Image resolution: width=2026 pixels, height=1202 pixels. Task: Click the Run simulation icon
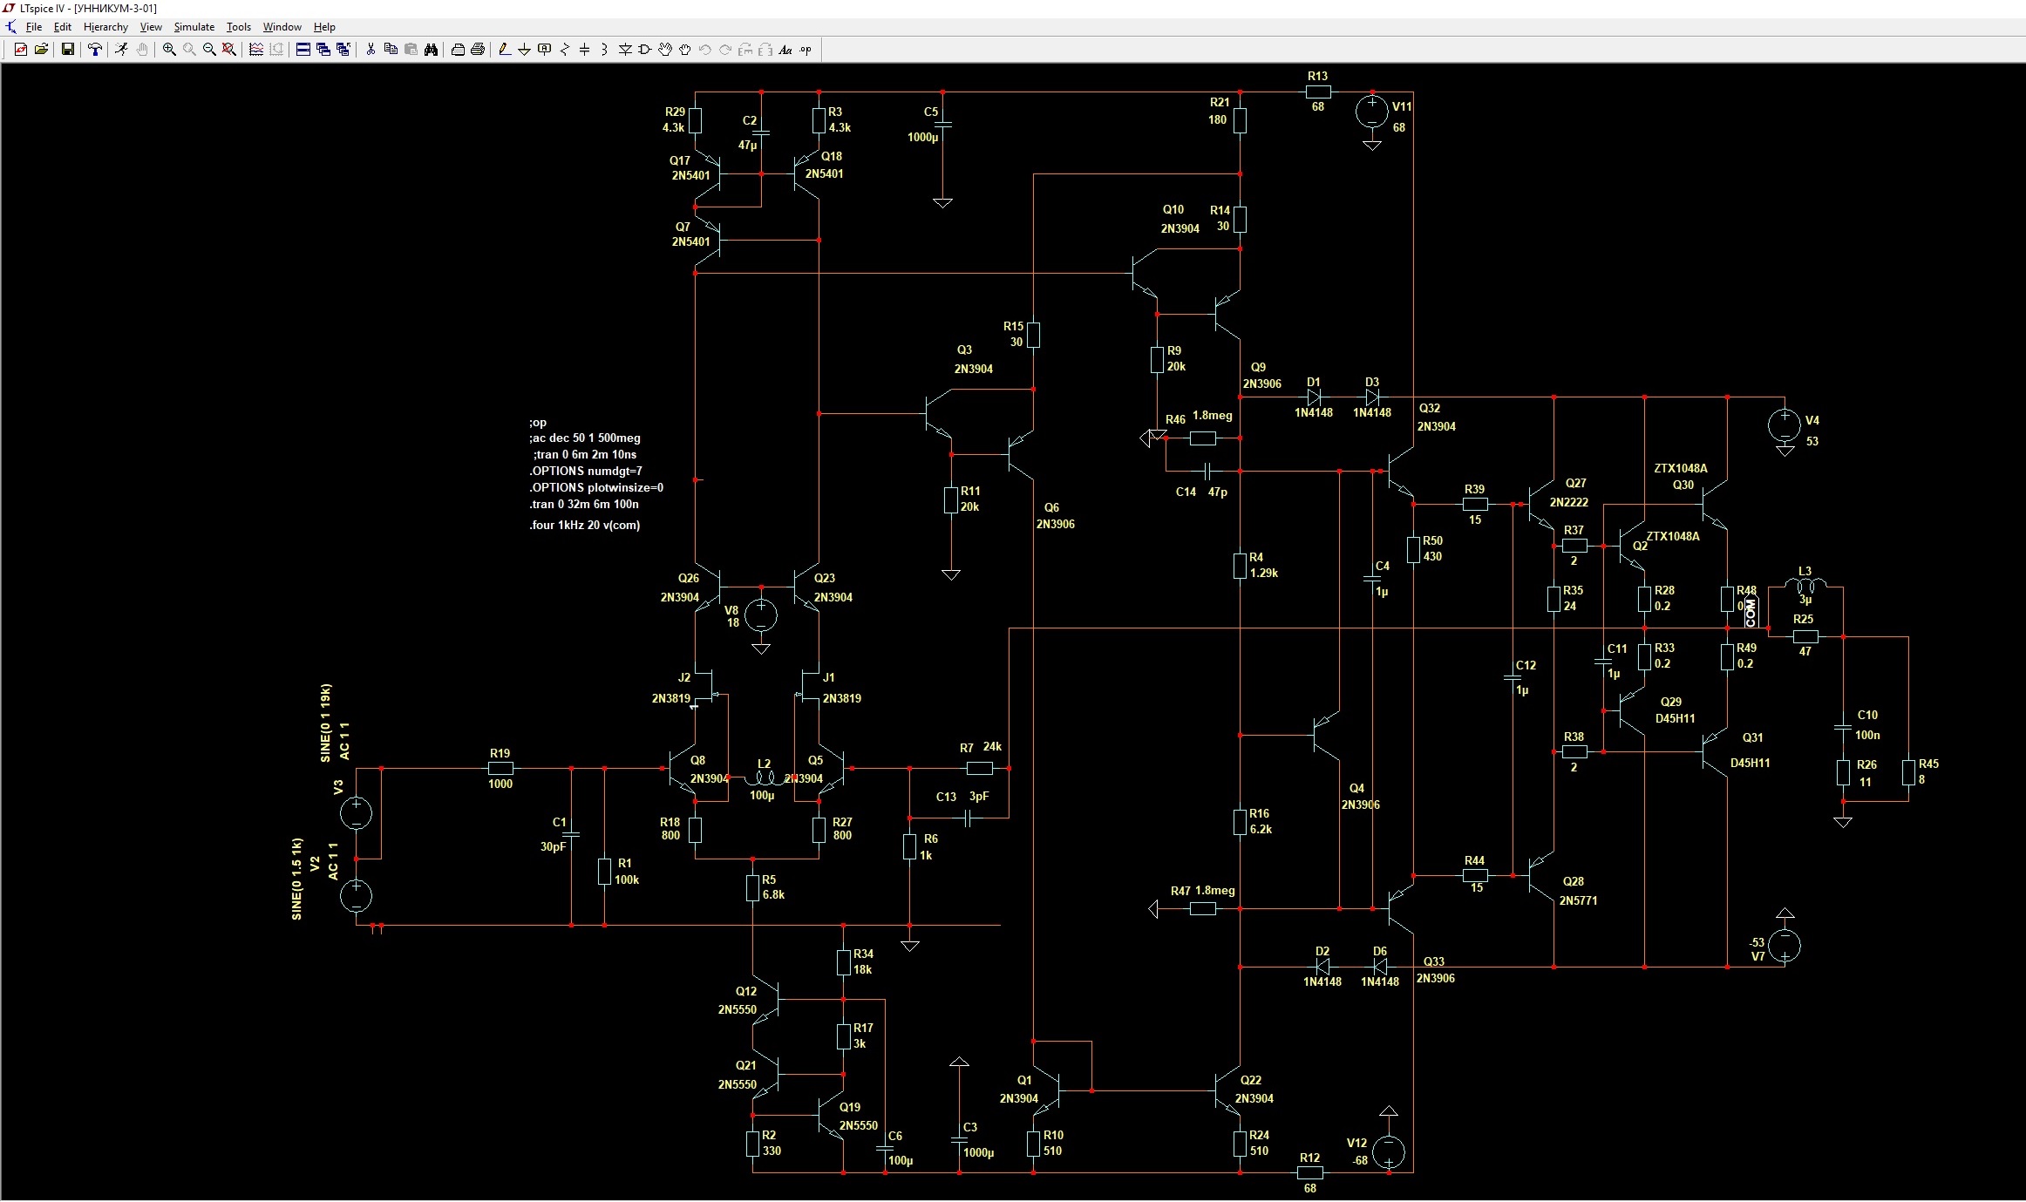(121, 50)
